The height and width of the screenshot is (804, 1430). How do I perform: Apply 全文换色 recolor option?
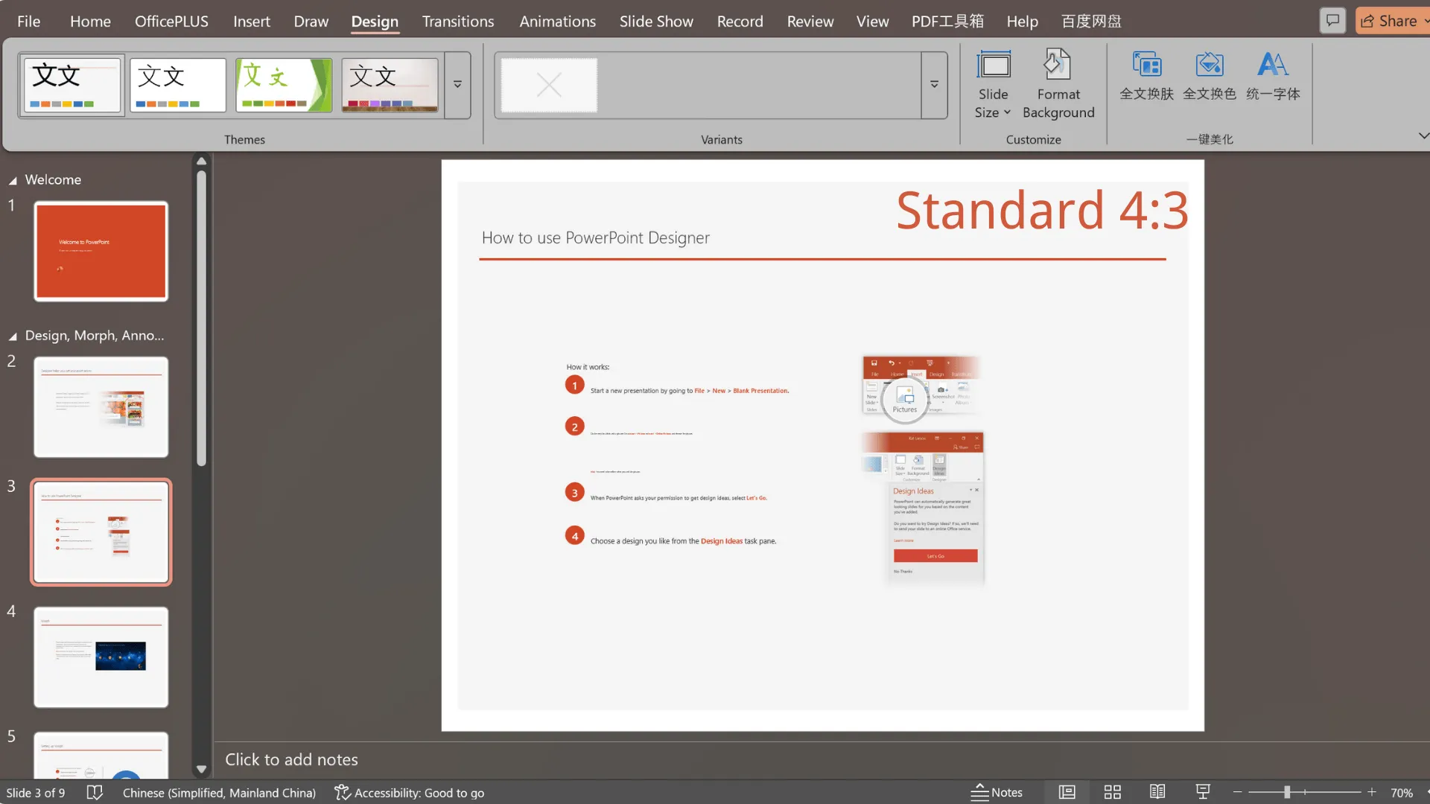1210,75
